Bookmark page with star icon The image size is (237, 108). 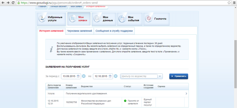pos(228,2)
